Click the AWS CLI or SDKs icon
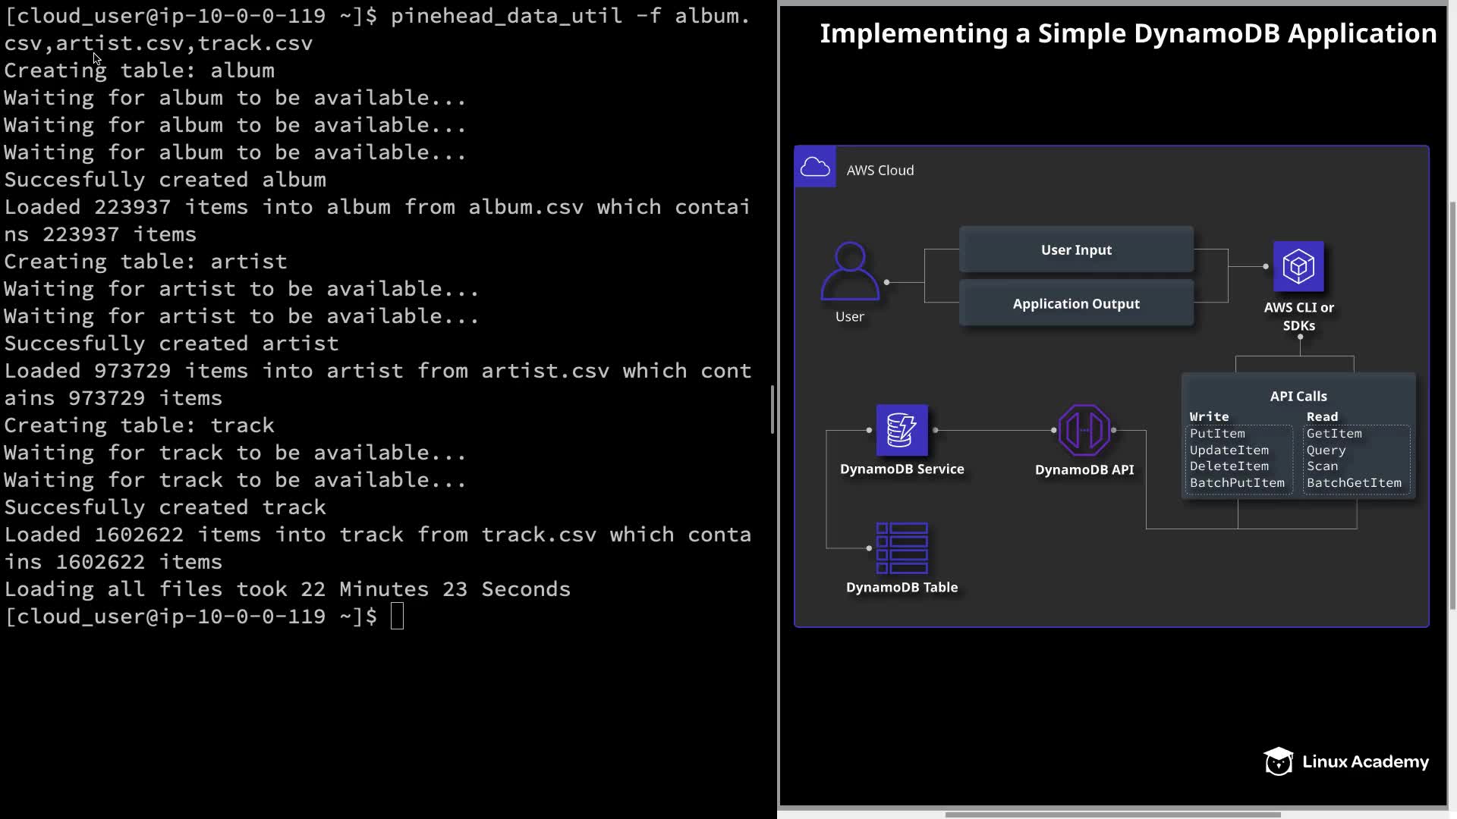Viewport: 1457px width, 819px height. coord(1298,266)
